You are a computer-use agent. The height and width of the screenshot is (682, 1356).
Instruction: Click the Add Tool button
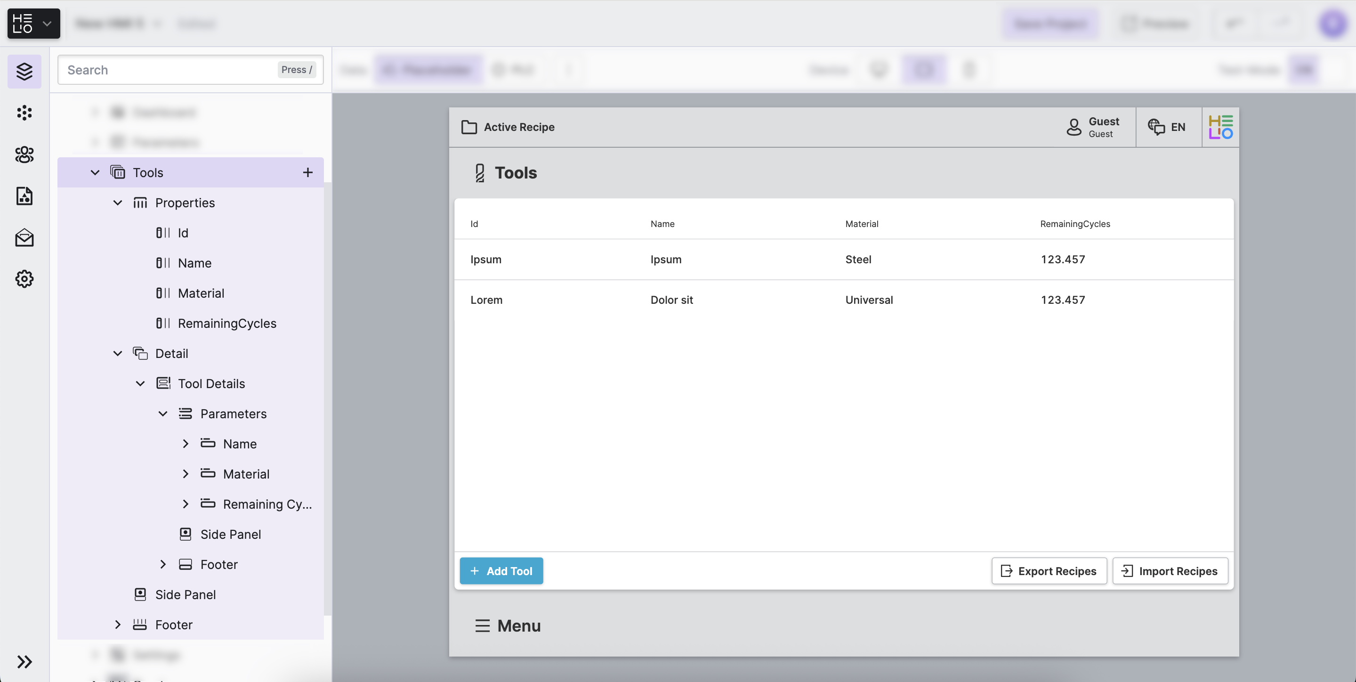pyautogui.click(x=501, y=571)
